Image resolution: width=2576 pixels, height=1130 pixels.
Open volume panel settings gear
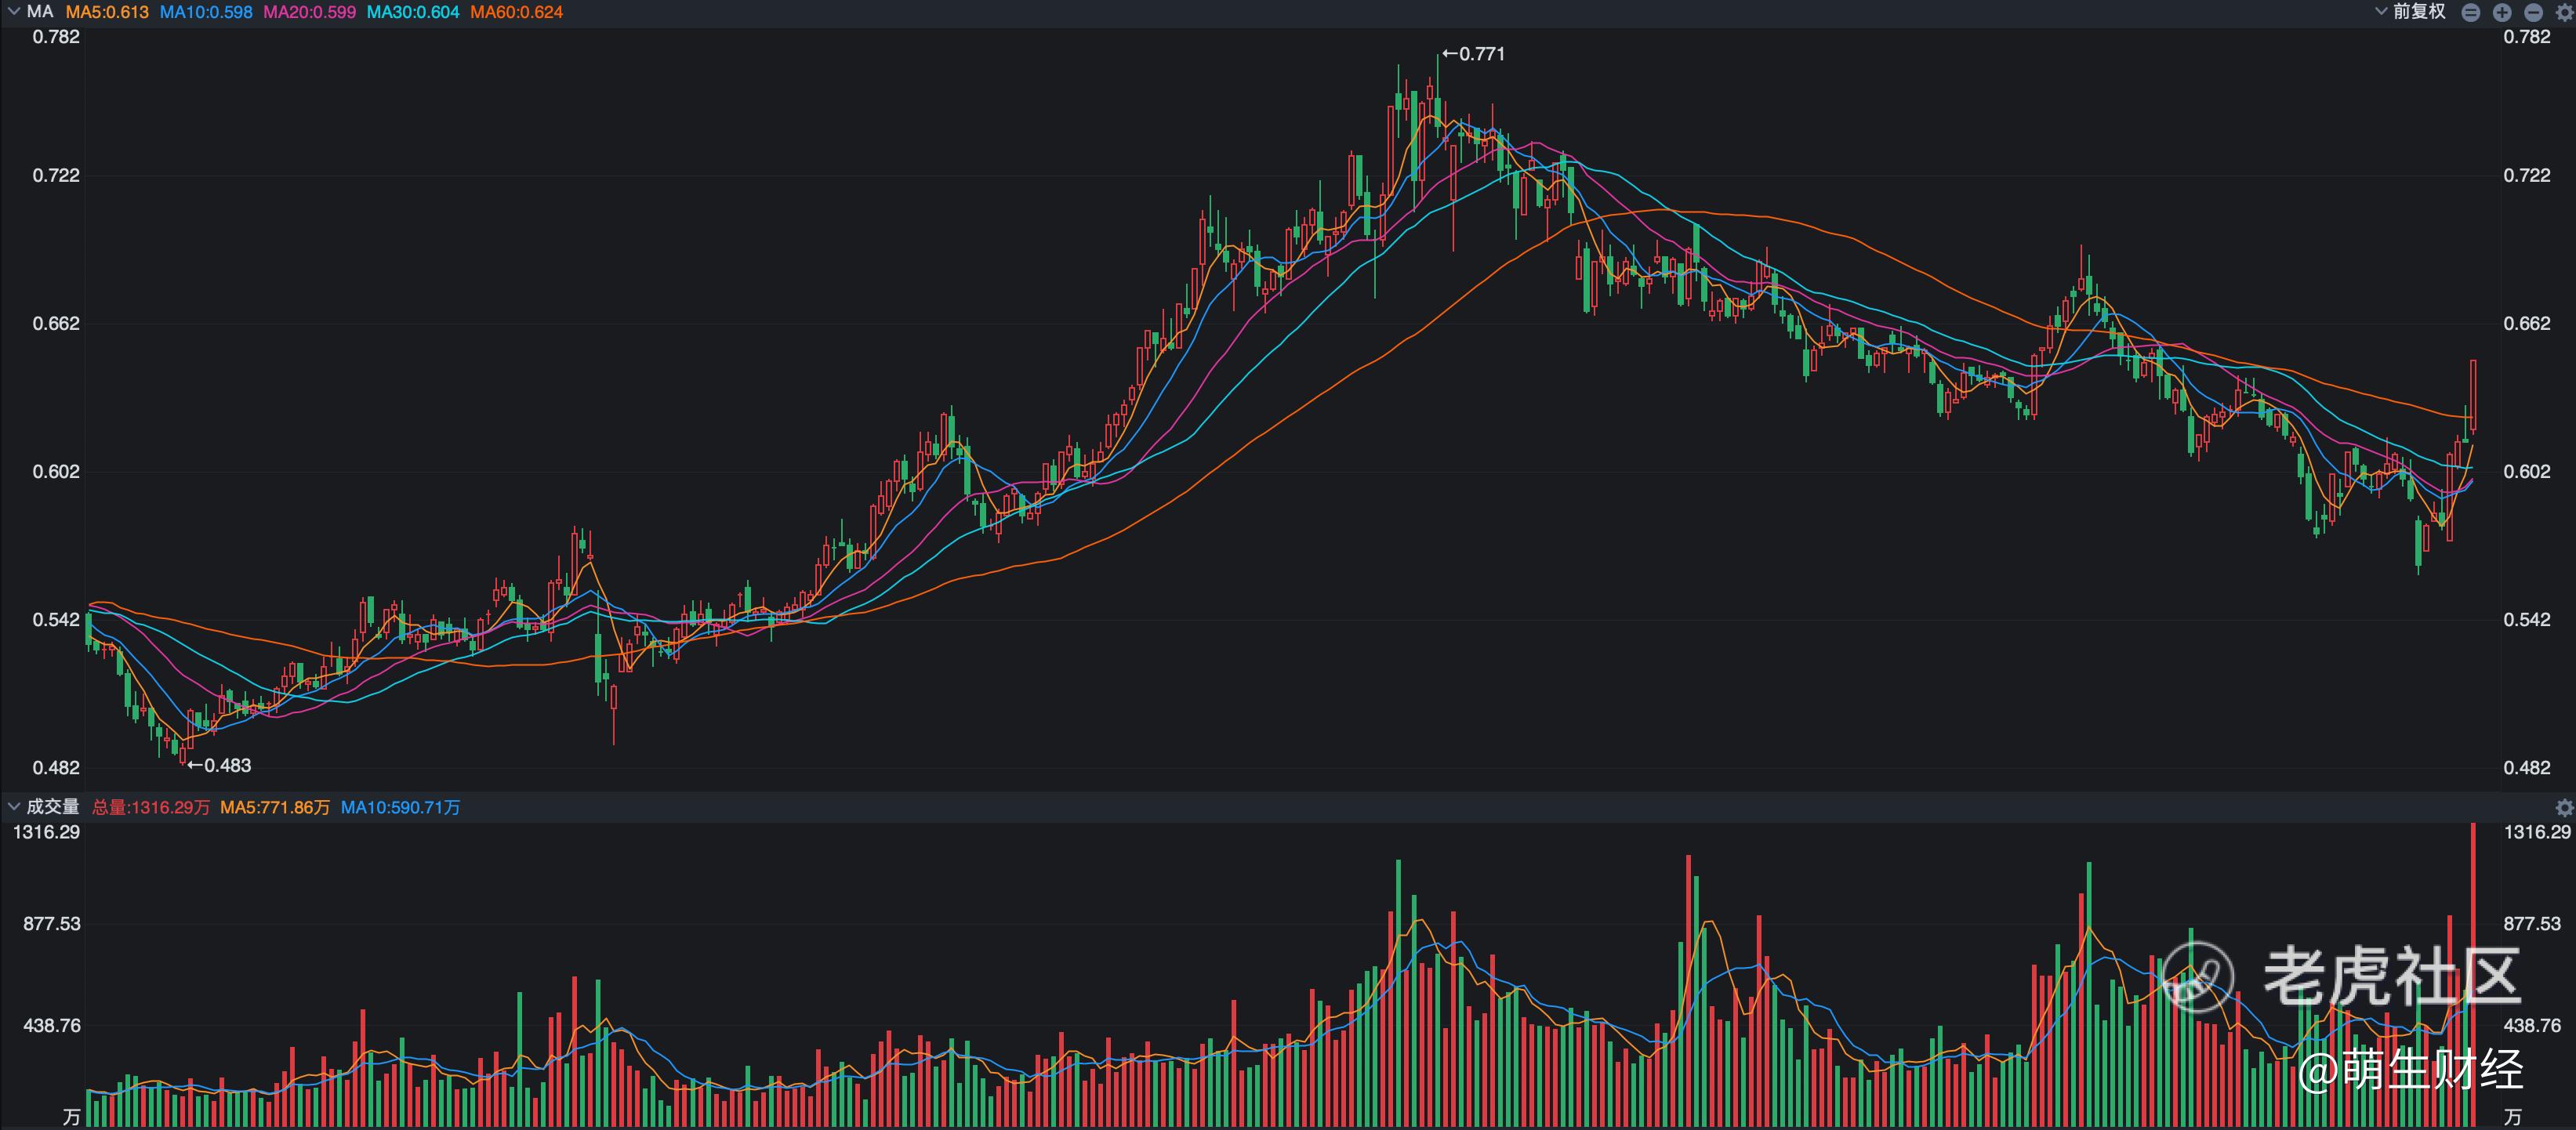tap(2564, 807)
